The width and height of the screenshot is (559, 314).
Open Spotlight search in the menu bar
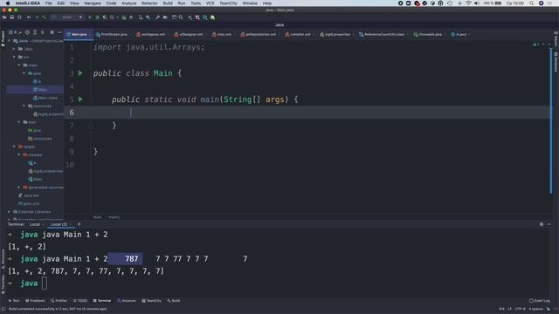[532, 3]
